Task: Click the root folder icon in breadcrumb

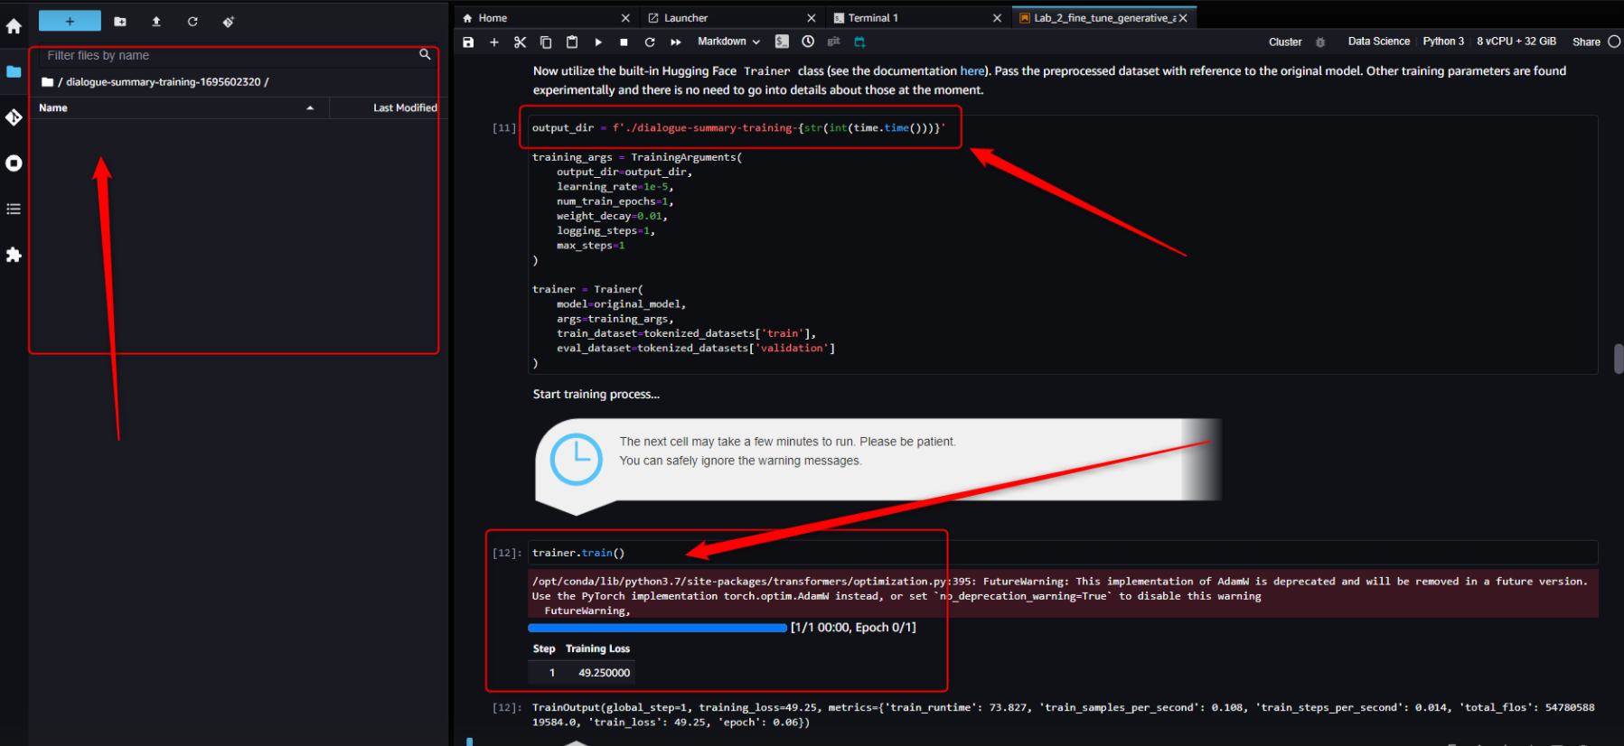Action: pos(47,82)
